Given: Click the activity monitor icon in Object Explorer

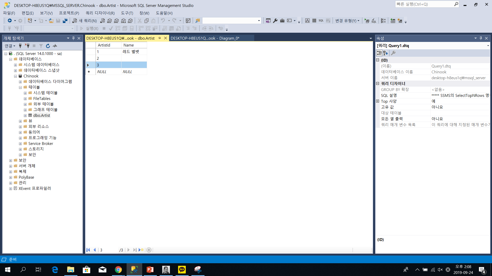Looking at the screenshot, I should [55, 46].
